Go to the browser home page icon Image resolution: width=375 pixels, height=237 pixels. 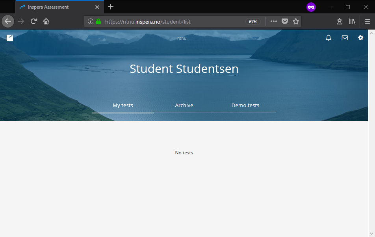coord(46,22)
